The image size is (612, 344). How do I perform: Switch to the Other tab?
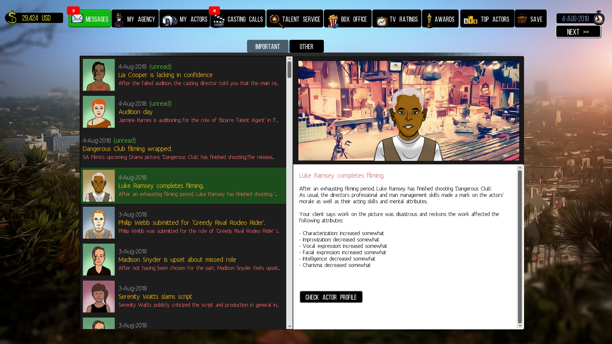pyautogui.click(x=306, y=47)
